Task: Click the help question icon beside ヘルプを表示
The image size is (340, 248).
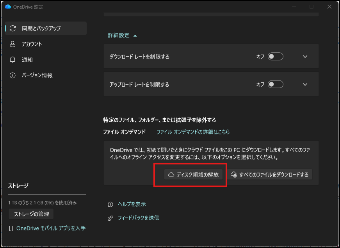Action: (x=110, y=204)
